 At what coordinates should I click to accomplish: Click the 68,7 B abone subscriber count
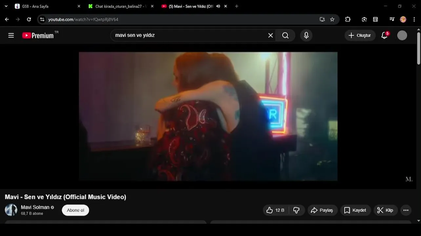tap(32, 213)
